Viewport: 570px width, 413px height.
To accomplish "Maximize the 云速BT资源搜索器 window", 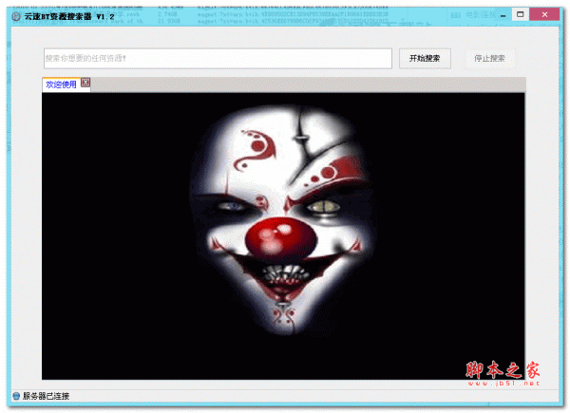I will point(521,14).
